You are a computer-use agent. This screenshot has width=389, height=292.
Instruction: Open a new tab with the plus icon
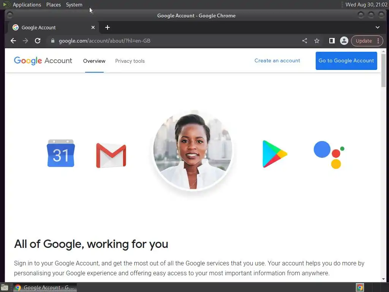[x=108, y=27]
